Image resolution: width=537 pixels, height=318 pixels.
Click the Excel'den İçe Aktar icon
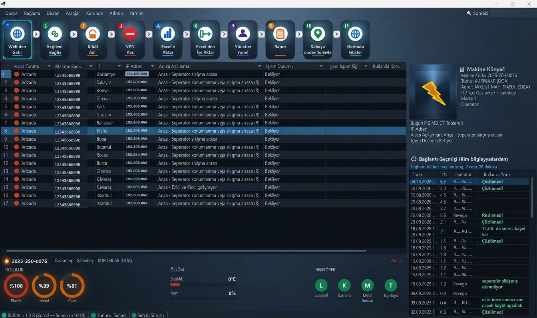click(x=205, y=34)
